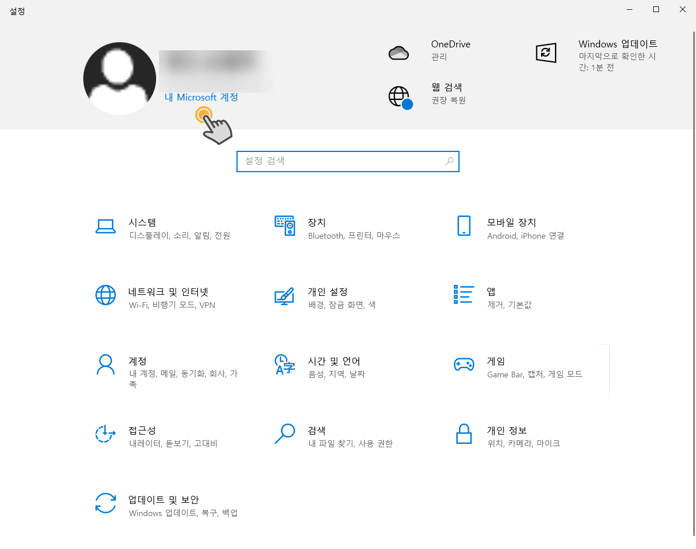Click inside the 설정 검색 field
The height and width of the screenshot is (549, 696).
click(348, 161)
